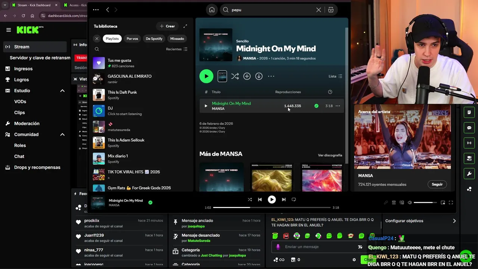Open more options for the single
Image resolution: width=478 pixels, height=269 pixels.
coord(271,76)
